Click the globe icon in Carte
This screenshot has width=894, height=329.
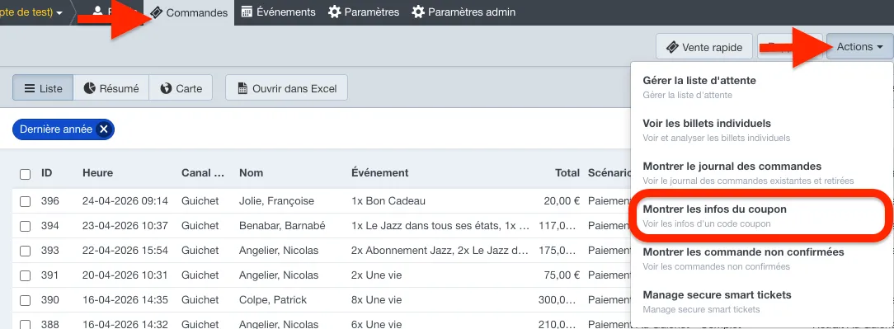click(x=166, y=88)
